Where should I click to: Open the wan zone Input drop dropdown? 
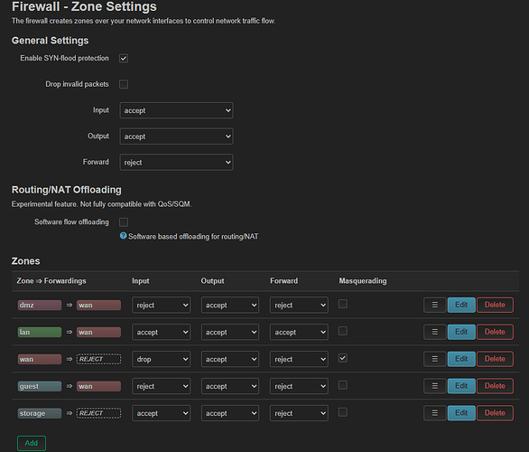[162, 359]
